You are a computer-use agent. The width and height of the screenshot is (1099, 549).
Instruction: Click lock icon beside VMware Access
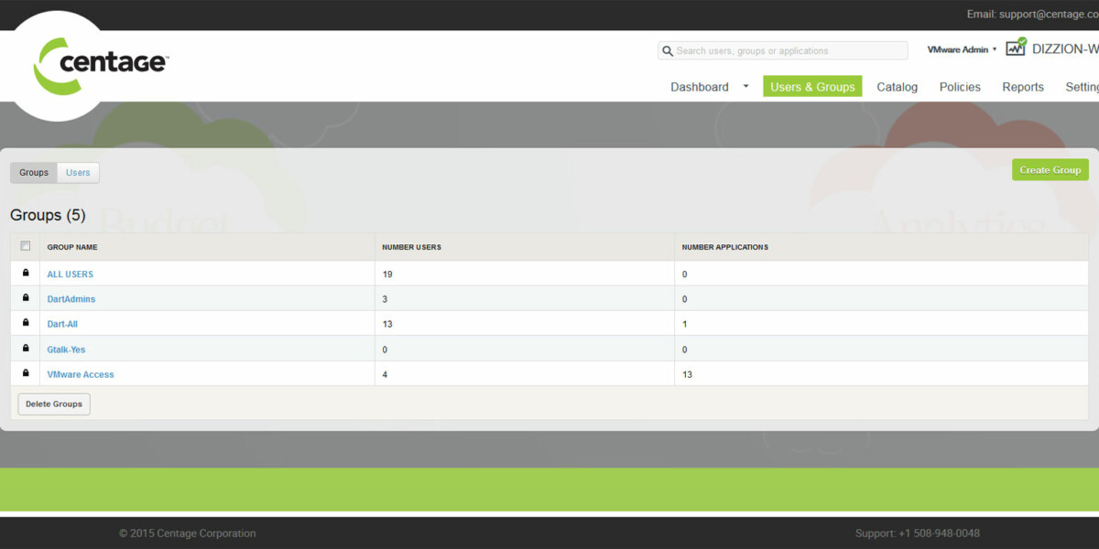(x=26, y=373)
